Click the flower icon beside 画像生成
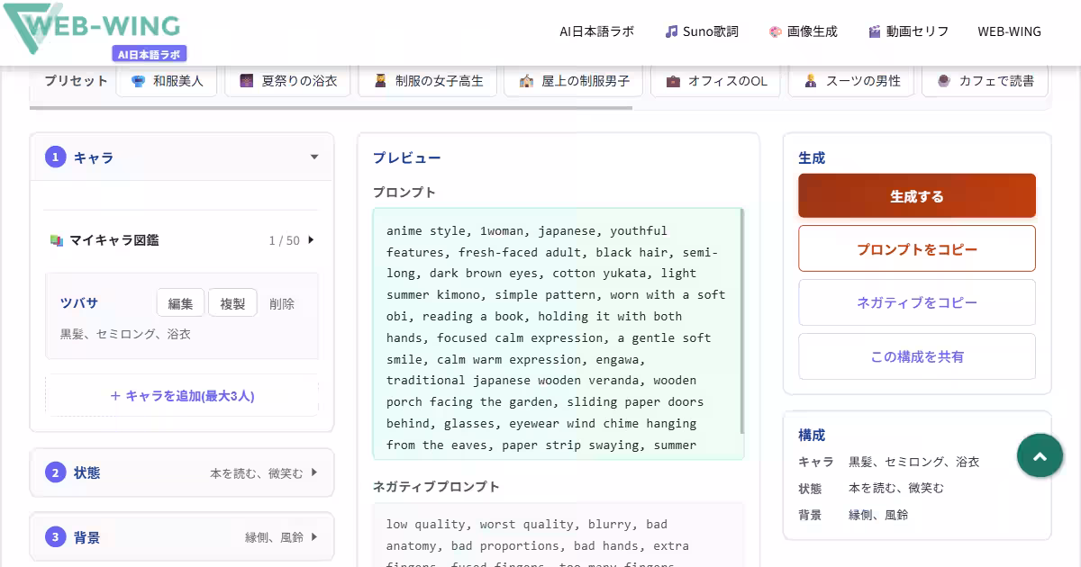 click(775, 31)
